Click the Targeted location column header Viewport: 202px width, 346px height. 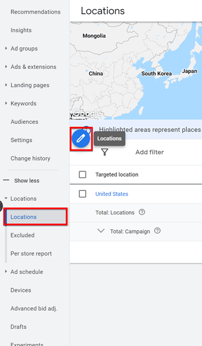click(x=117, y=174)
